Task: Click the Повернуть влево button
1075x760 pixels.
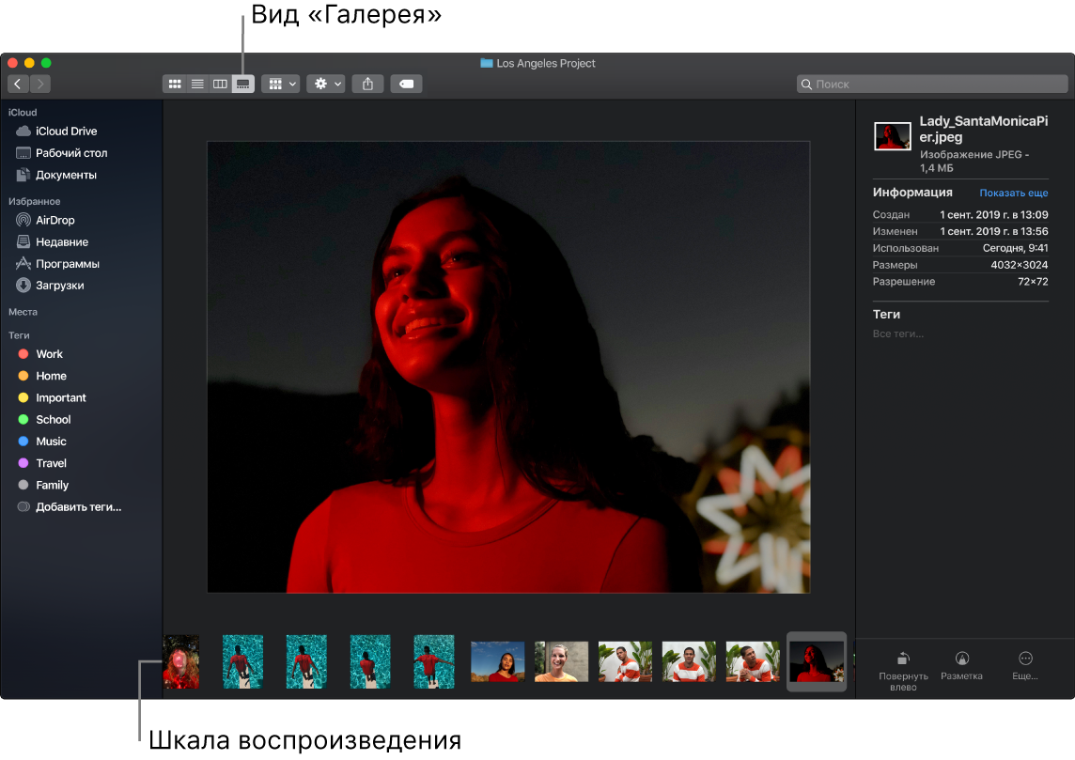Action: tap(901, 667)
